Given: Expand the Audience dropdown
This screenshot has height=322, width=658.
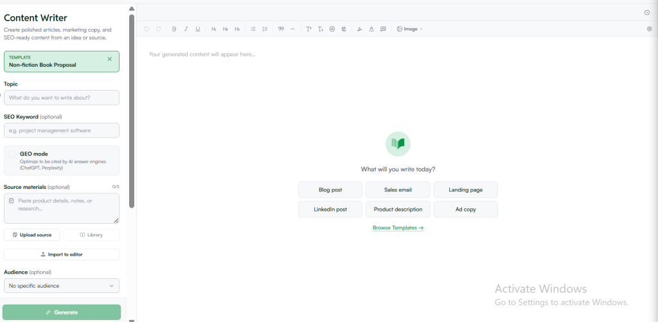Looking at the screenshot, I should click(62, 286).
